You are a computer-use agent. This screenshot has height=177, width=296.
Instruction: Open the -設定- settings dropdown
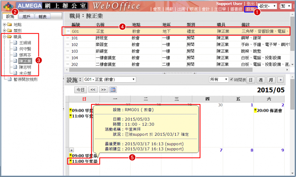pos(268,6)
